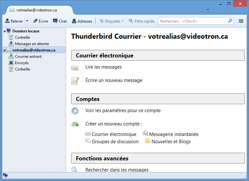Image resolution: width=249 pixels, height=181 pixels.
Task: Click the Fonctions avancées section header
Action: coord(158,158)
